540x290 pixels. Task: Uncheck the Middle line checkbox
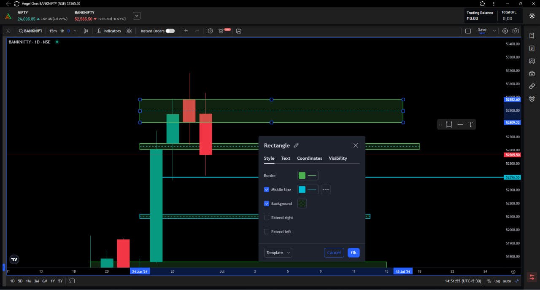[267, 190]
